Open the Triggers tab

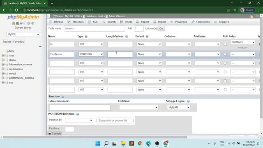(x=221, y=22)
